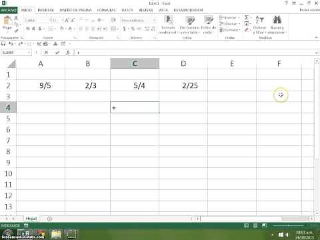Click the zoom slider in status bar
320x240 pixels.
pos(289,225)
